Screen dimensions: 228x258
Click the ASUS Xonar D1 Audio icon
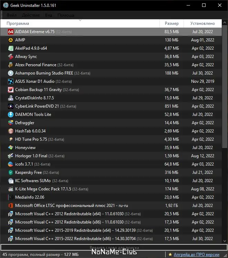pyautogui.click(x=11, y=81)
